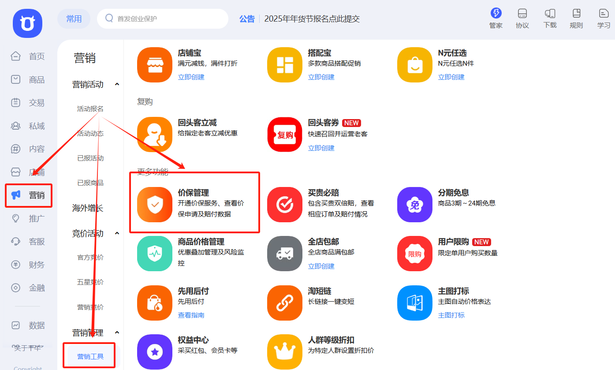Image resolution: width=615 pixels, height=370 pixels.
Task: Click the 全店包邮 truck icon
Action: coord(285,254)
